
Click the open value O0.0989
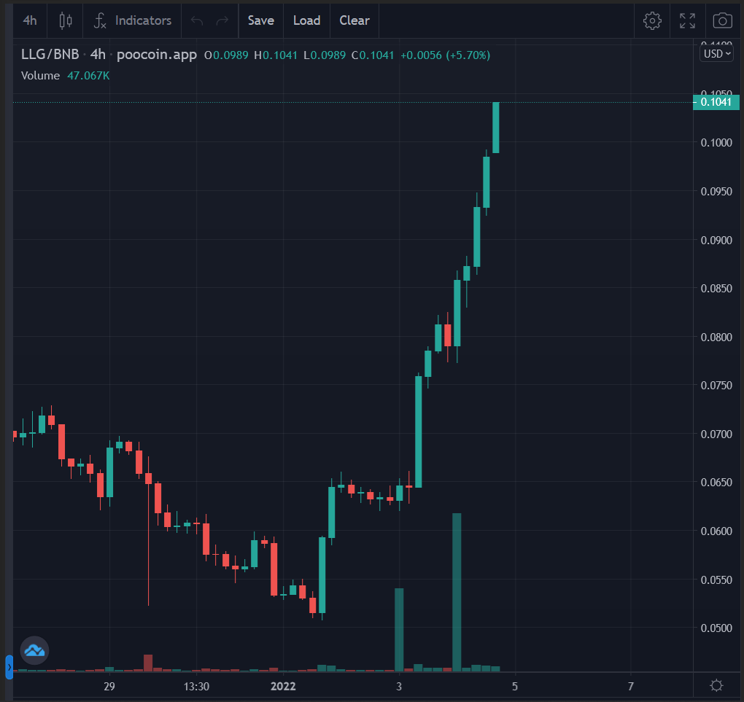tap(226, 55)
